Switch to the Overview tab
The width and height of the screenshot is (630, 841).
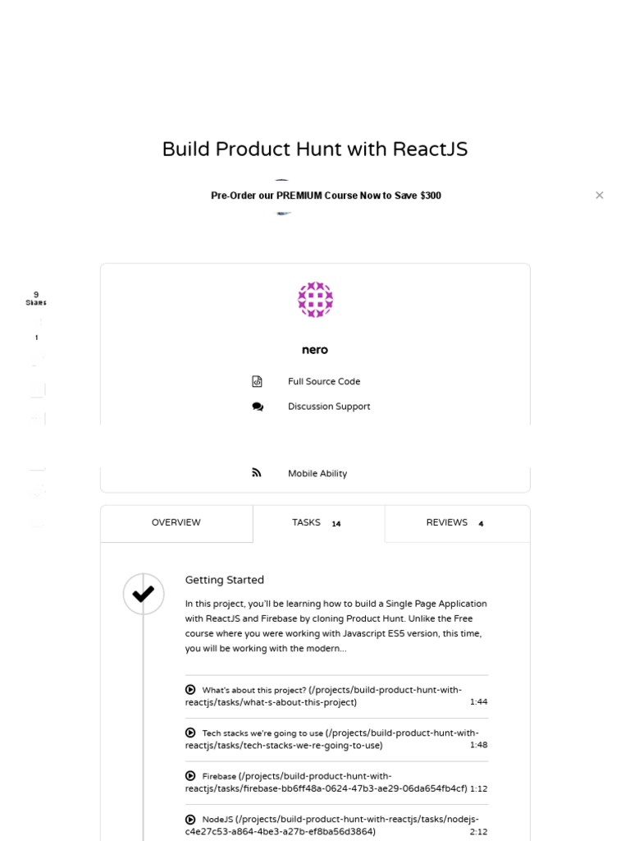click(x=176, y=523)
